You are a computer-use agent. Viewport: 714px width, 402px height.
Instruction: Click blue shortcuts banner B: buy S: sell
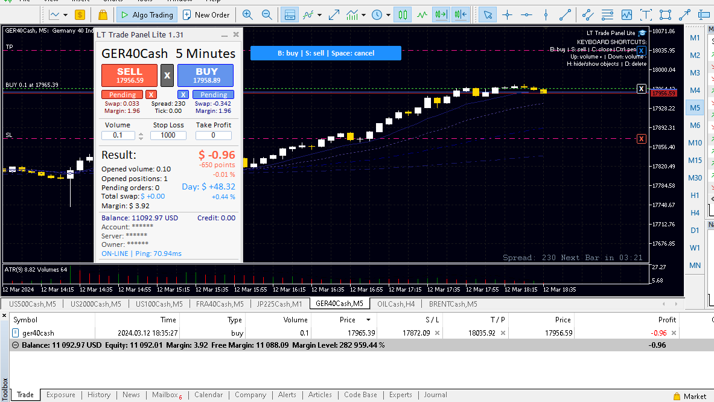click(326, 53)
